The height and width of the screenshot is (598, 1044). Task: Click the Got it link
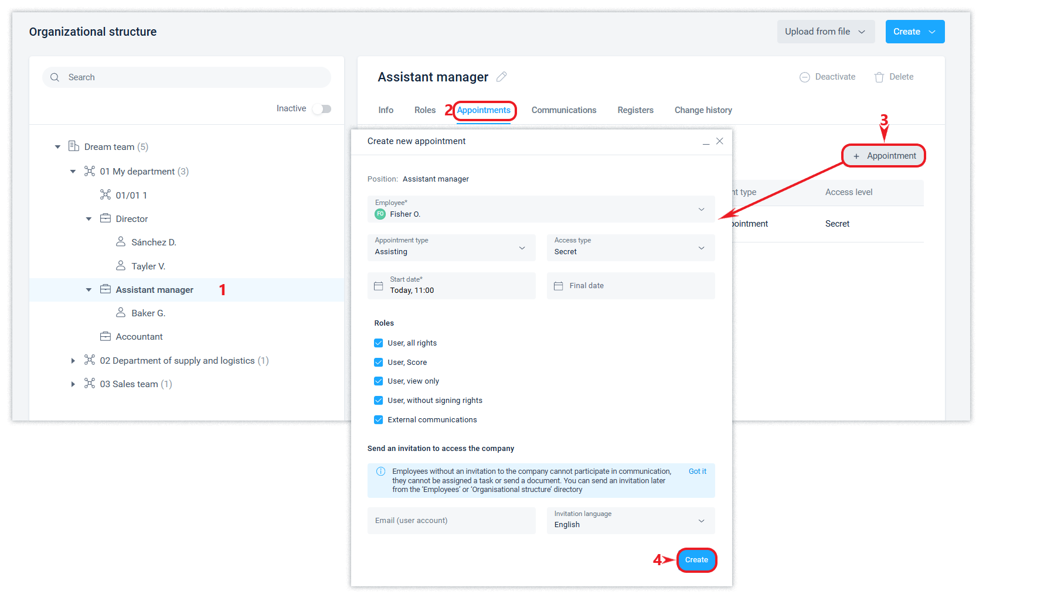(697, 471)
